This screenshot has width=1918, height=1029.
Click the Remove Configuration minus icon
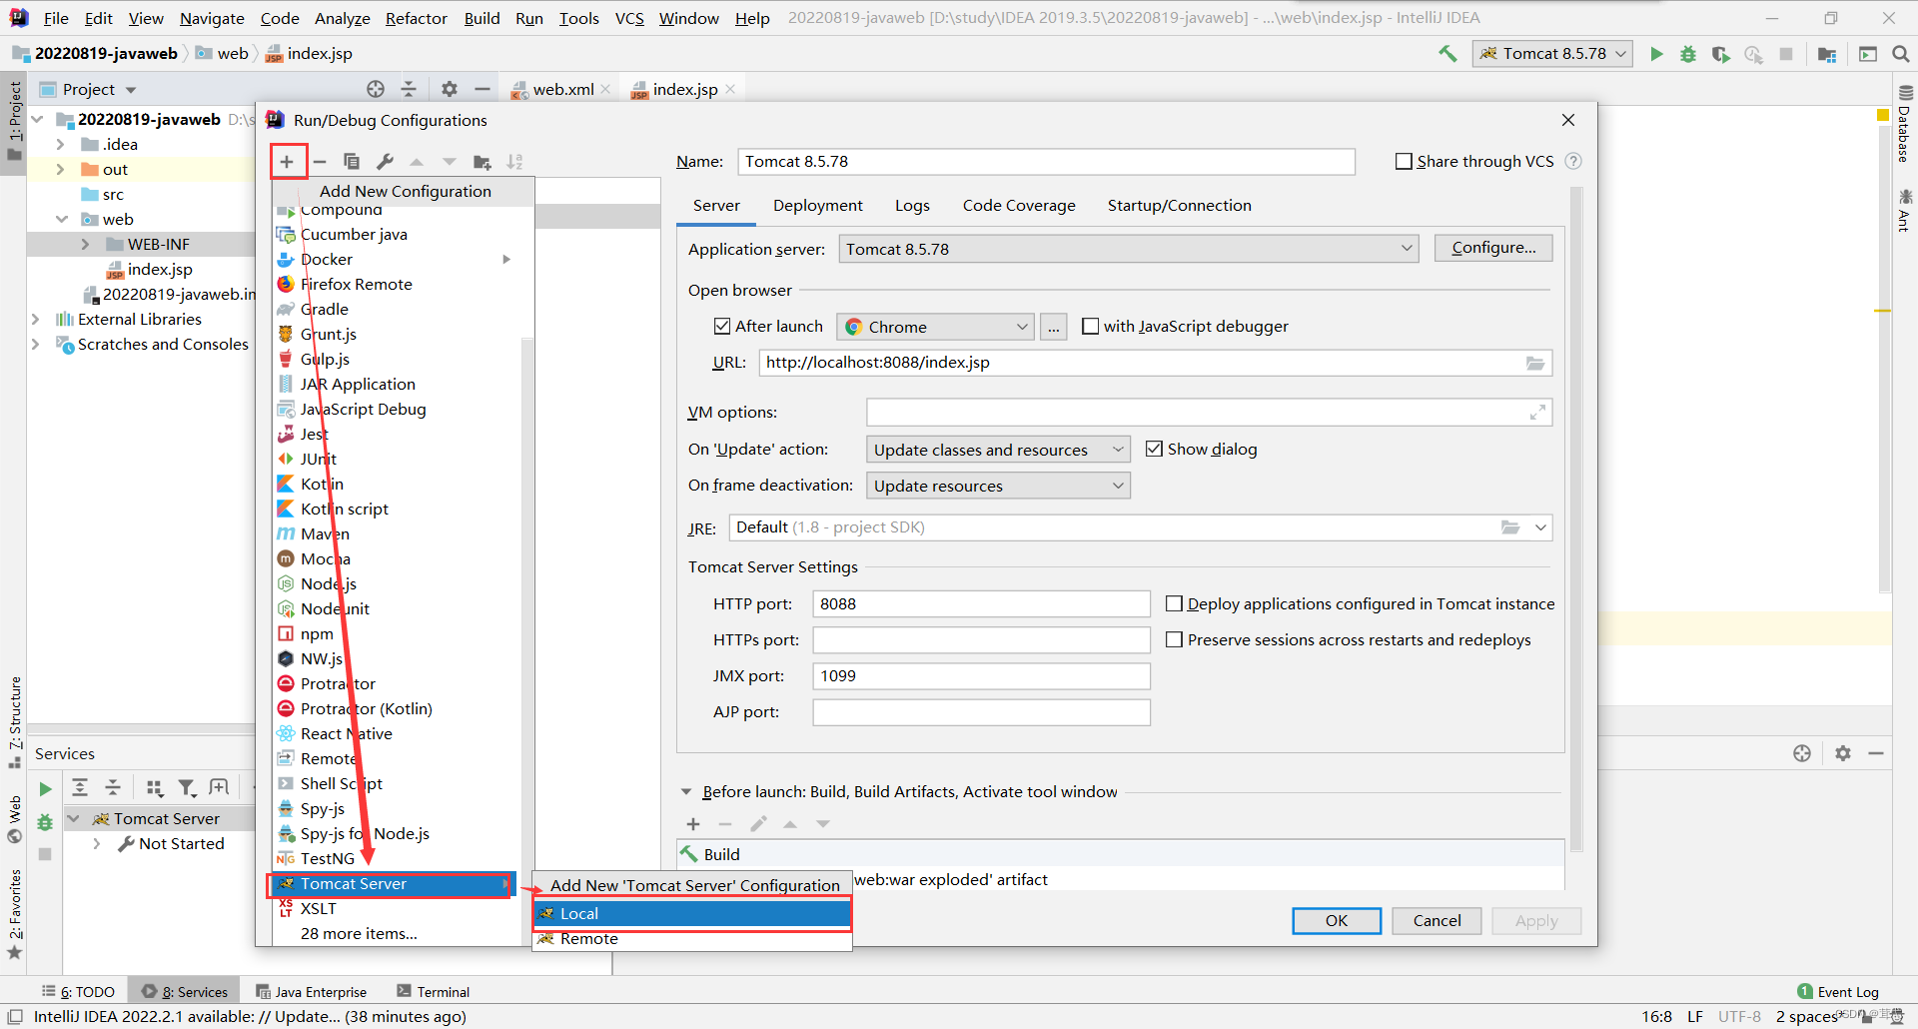pyautogui.click(x=320, y=161)
